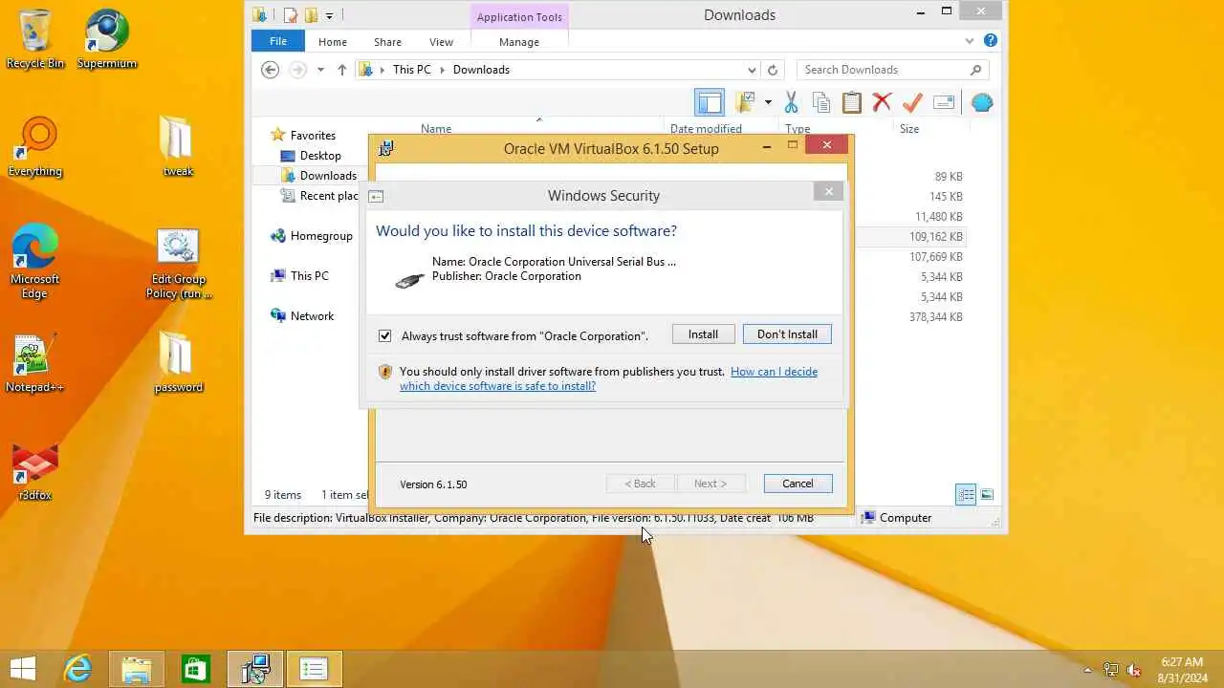
Task: Click the orange checkmark Properties icon
Action: [x=912, y=102]
